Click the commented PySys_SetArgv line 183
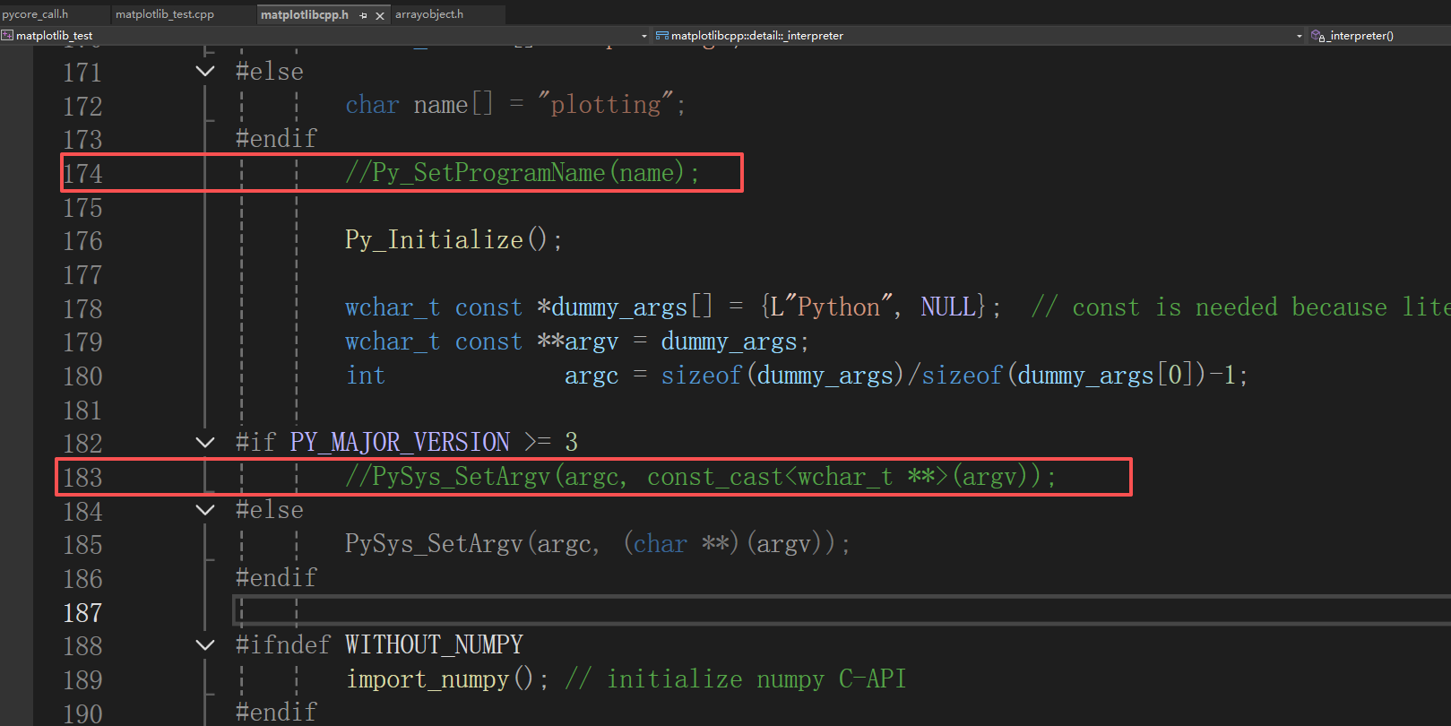Viewport: 1451px width, 726px height. pyautogui.click(x=701, y=477)
